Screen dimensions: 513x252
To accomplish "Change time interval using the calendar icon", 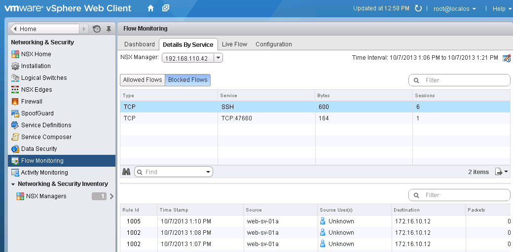I will click(506, 58).
